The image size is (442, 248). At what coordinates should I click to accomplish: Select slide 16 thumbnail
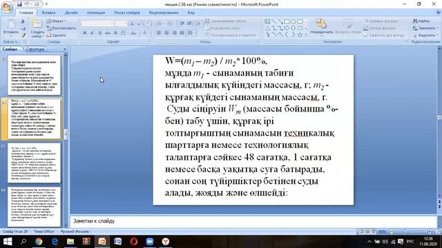(34, 207)
